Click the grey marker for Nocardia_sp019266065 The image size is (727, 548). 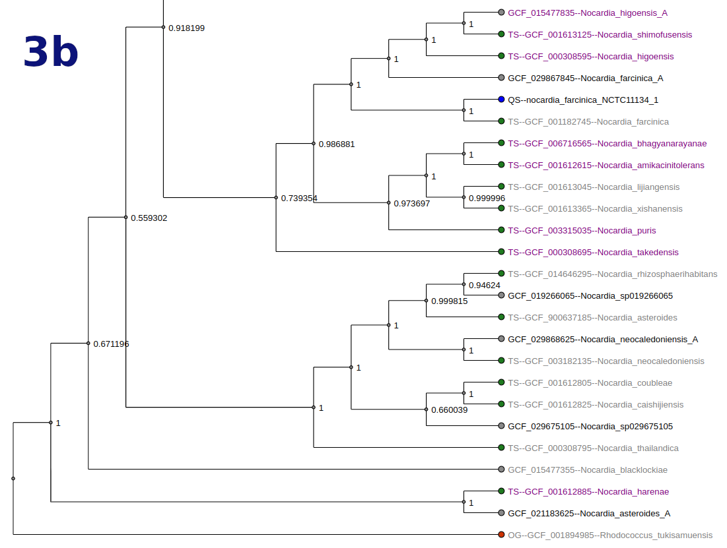pos(501,295)
